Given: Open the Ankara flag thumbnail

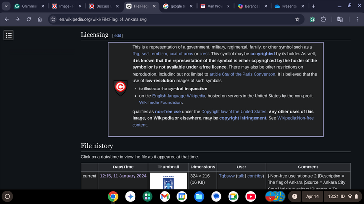Looking at the screenshot, I should (x=168, y=181).
